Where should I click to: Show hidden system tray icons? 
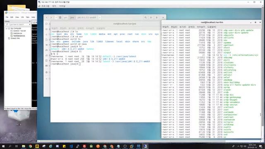[x=238, y=146]
